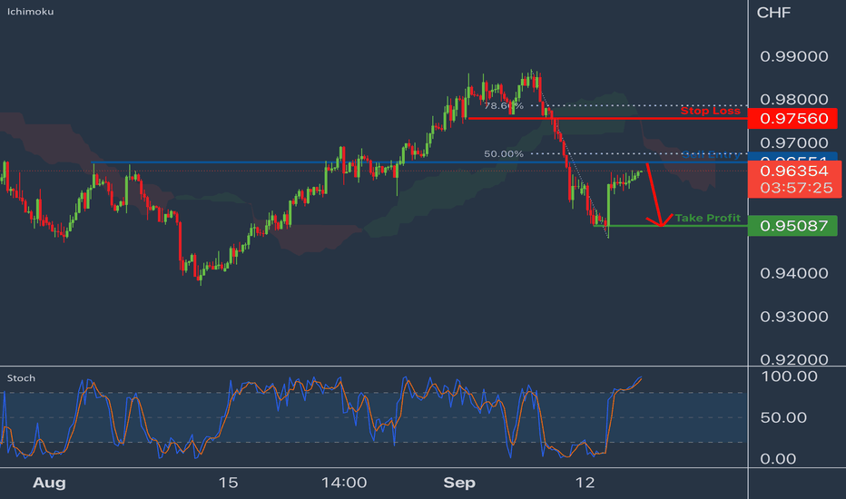
Task: Click the 78.6% Fibonacci level label
Action: coord(504,106)
